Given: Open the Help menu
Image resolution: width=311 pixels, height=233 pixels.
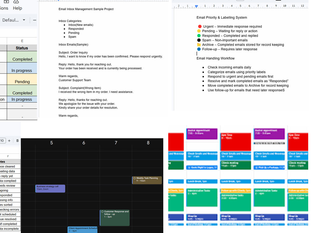Looking at the screenshot, I should coord(17,8).
